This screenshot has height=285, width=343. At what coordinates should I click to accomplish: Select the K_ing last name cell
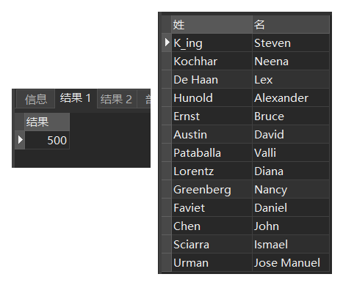click(x=212, y=42)
